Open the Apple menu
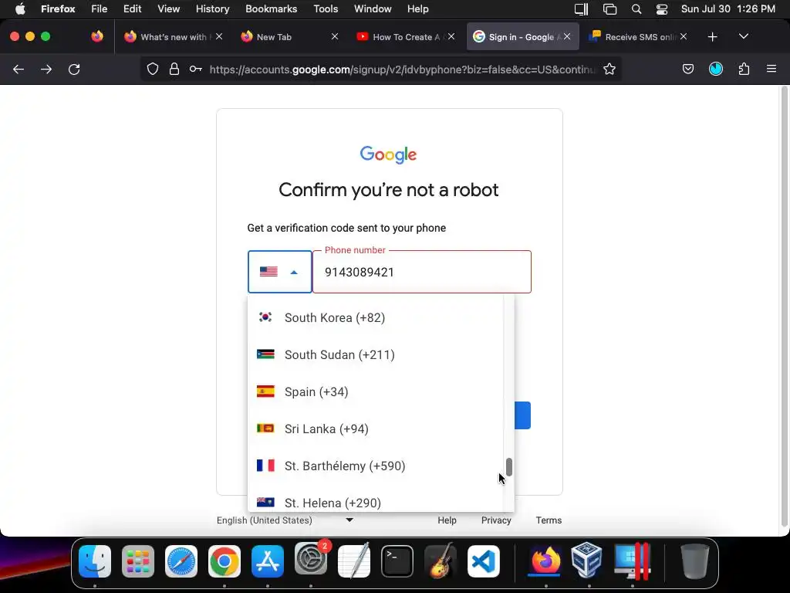 [20, 9]
